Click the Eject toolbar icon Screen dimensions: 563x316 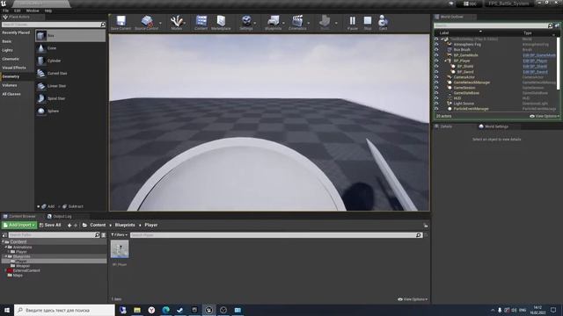pyautogui.click(x=383, y=23)
